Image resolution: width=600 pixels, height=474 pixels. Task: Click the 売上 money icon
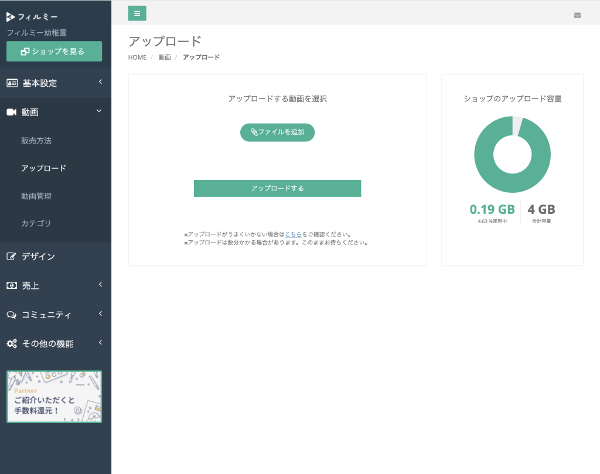(12, 285)
